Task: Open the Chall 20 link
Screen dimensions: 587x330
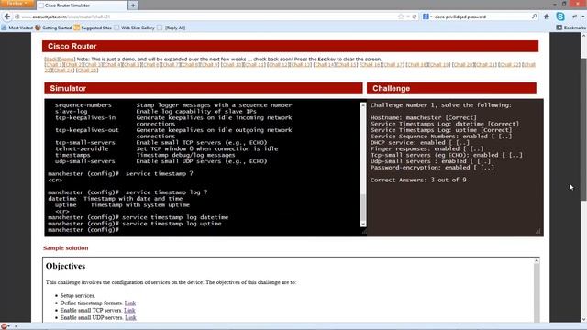Action: coord(462,65)
